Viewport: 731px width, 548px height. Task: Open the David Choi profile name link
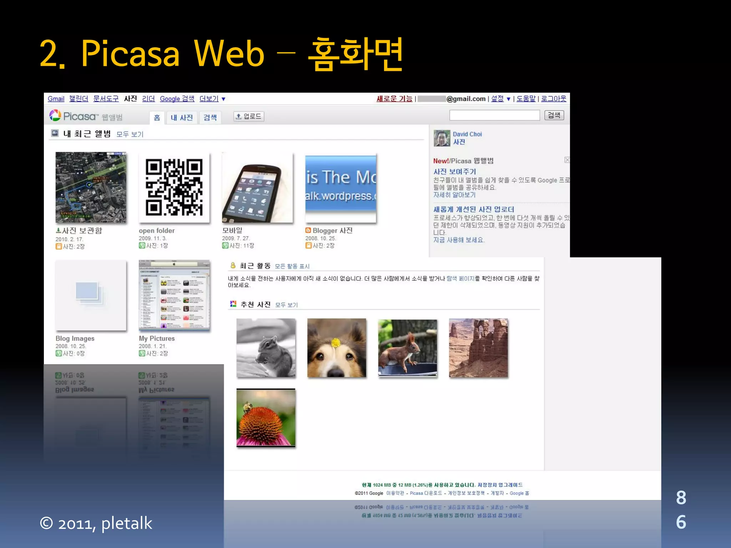click(x=467, y=134)
